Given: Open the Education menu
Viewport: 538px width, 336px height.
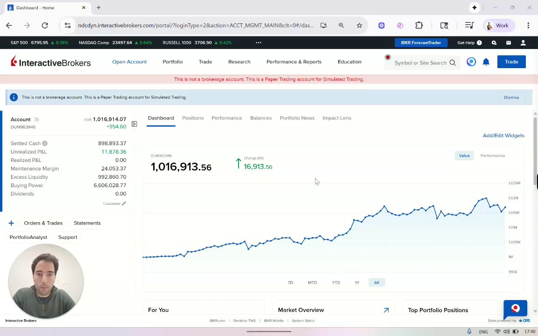Looking at the screenshot, I should click(x=349, y=62).
